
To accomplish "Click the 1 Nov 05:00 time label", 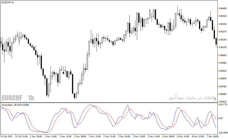I will coord(36,136).
